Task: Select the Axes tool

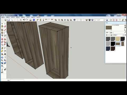Action: [2, 54]
